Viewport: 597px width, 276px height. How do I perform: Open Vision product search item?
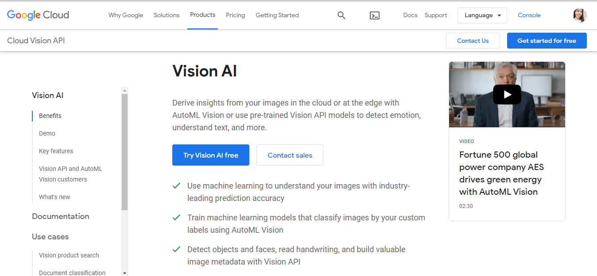[x=69, y=255]
